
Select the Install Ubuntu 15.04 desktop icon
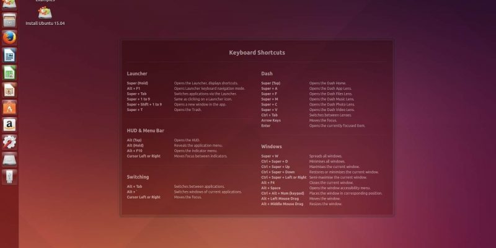45,12
